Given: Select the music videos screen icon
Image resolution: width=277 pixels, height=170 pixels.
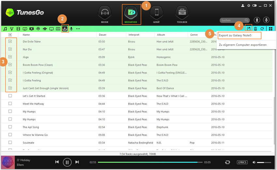Looking at the screenshot, I should pyautogui.click(x=25, y=29).
